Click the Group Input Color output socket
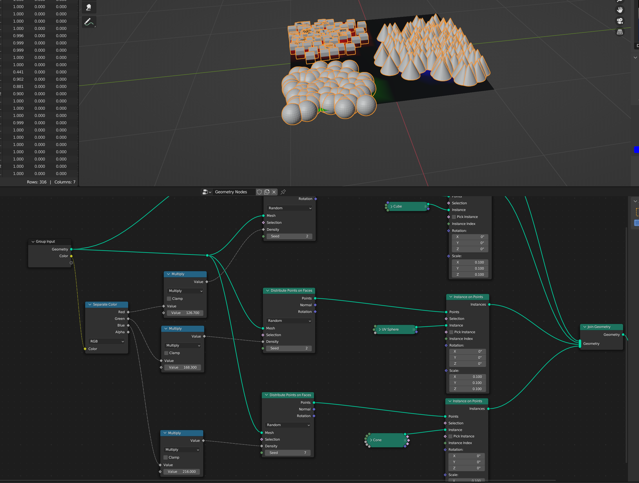 [71, 256]
